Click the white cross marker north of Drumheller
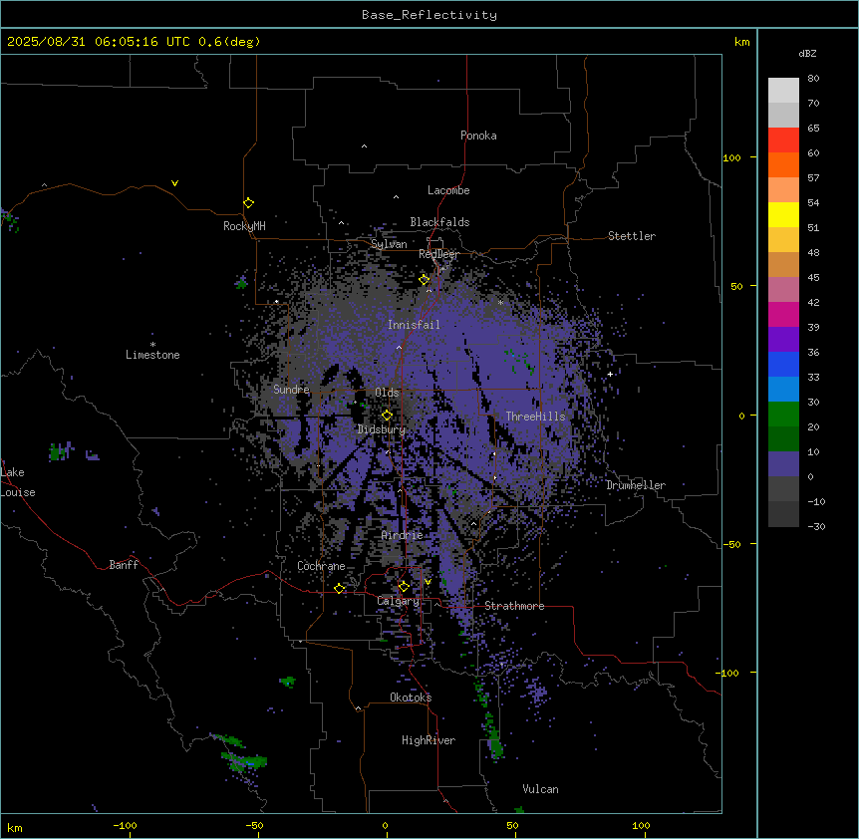 pyautogui.click(x=610, y=374)
